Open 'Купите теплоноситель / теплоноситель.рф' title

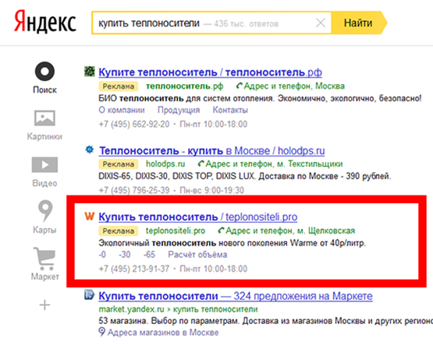pyautogui.click(x=210, y=72)
